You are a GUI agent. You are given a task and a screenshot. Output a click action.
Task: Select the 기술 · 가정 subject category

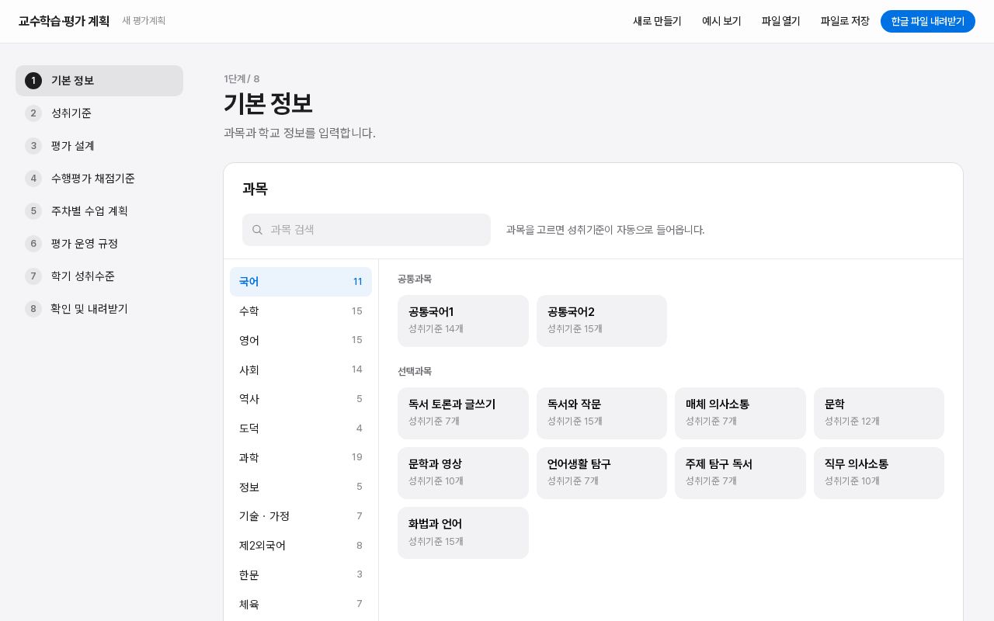pyautogui.click(x=301, y=516)
